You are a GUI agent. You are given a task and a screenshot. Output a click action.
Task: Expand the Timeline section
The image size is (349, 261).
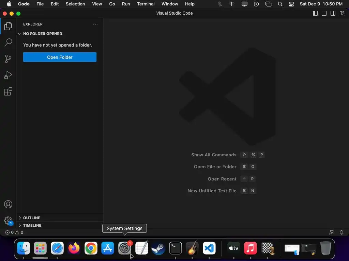[x=60, y=225]
